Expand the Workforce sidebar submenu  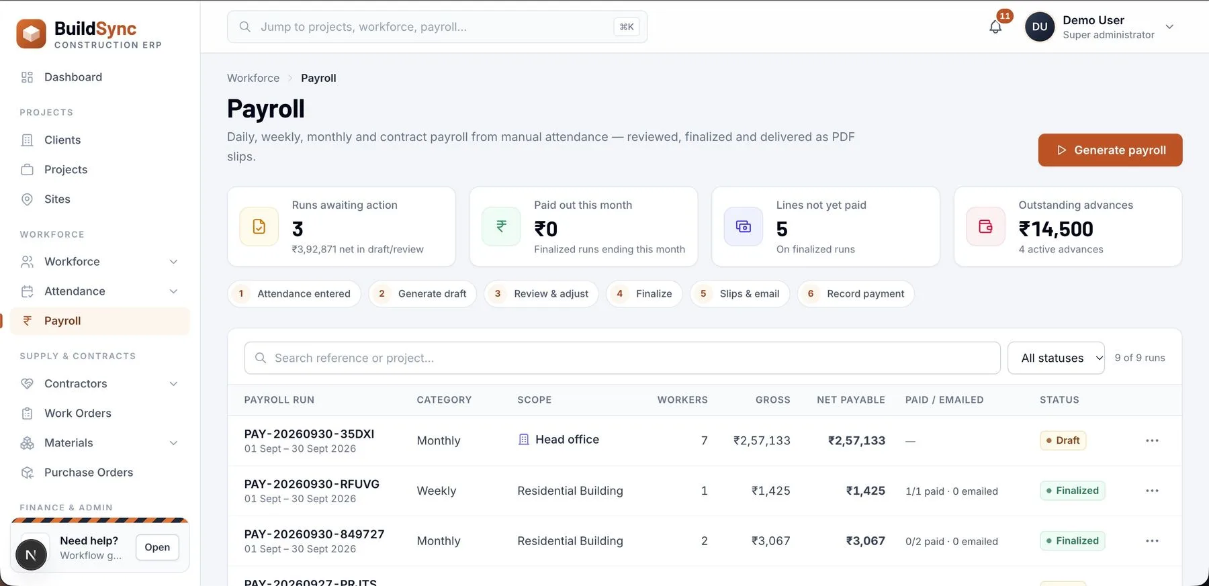pyautogui.click(x=173, y=262)
